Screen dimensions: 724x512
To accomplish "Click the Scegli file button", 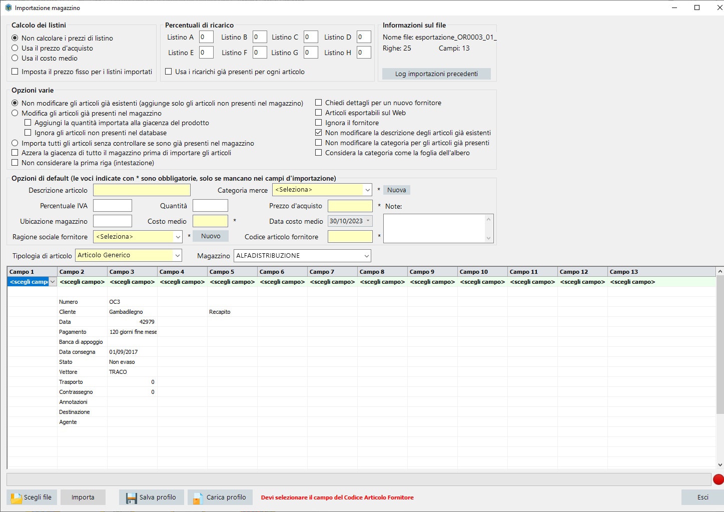I will pyautogui.click(x=32, y=497).
